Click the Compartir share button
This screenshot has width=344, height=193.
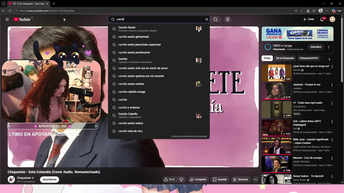(x=198, y=180)
